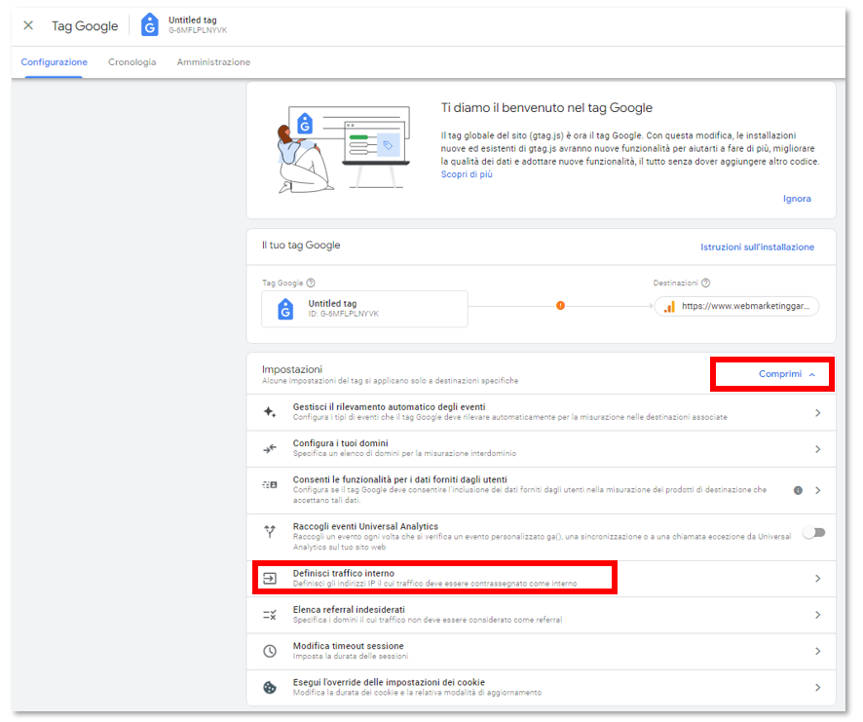This screenshot has height=722, width=863.
Task: Click help icon next to Tag Google label
Action: pyautogui.click(x=311, y=284)
